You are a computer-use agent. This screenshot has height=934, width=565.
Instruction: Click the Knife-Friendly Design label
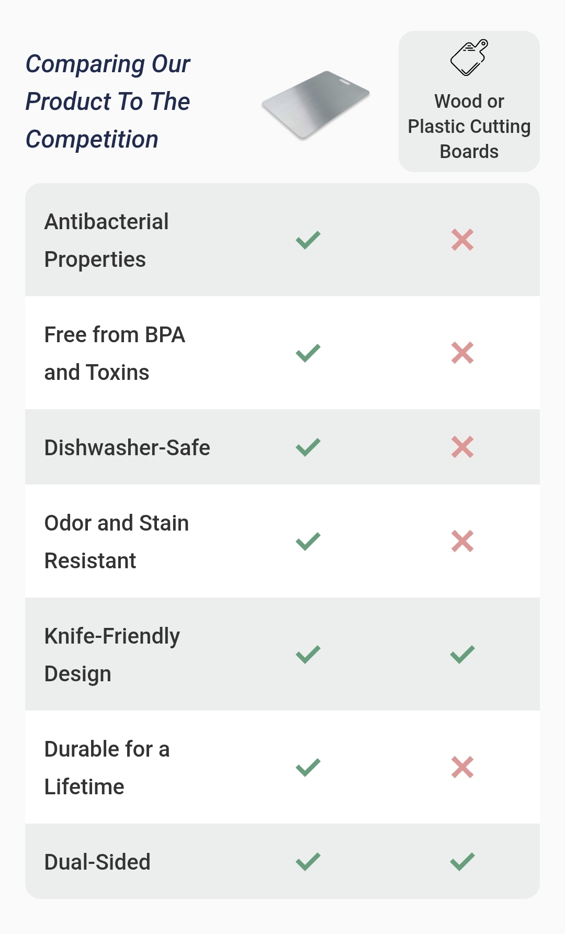coord(112,655)
